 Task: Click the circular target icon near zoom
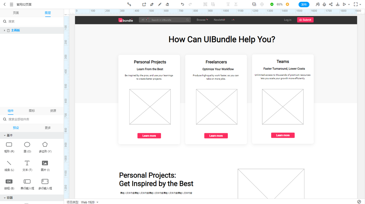click(x=262, y=4)
